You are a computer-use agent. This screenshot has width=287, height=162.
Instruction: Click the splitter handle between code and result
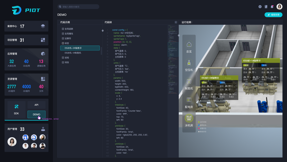179,35
